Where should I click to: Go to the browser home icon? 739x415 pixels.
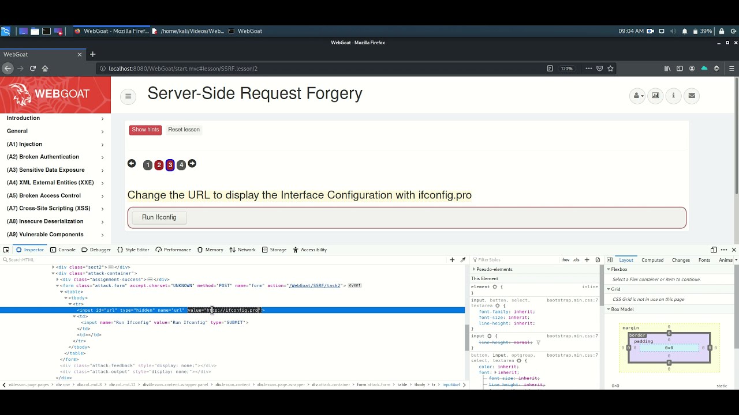pyautogui.click(x=45, y=68)
